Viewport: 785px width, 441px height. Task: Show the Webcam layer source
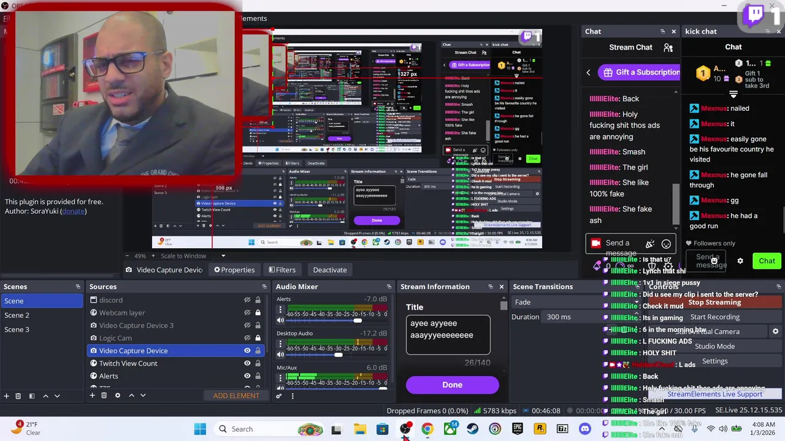point(247,313)
